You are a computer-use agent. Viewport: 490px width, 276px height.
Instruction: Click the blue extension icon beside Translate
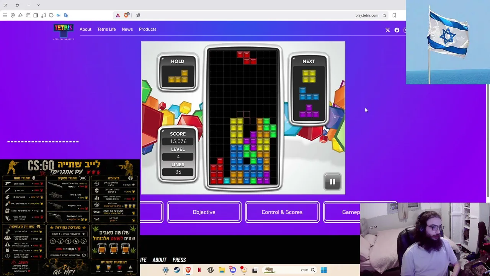coord(59,15)
